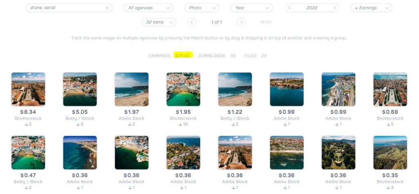Viewport: 419px width, 194px height.
Task: Open the Earnings sort dropdown
Action: [371, 8]
